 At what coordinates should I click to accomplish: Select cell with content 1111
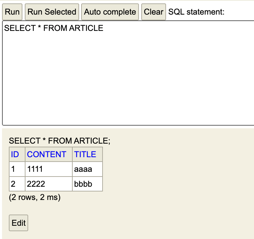pyautogui.click(x=49, y=169)
